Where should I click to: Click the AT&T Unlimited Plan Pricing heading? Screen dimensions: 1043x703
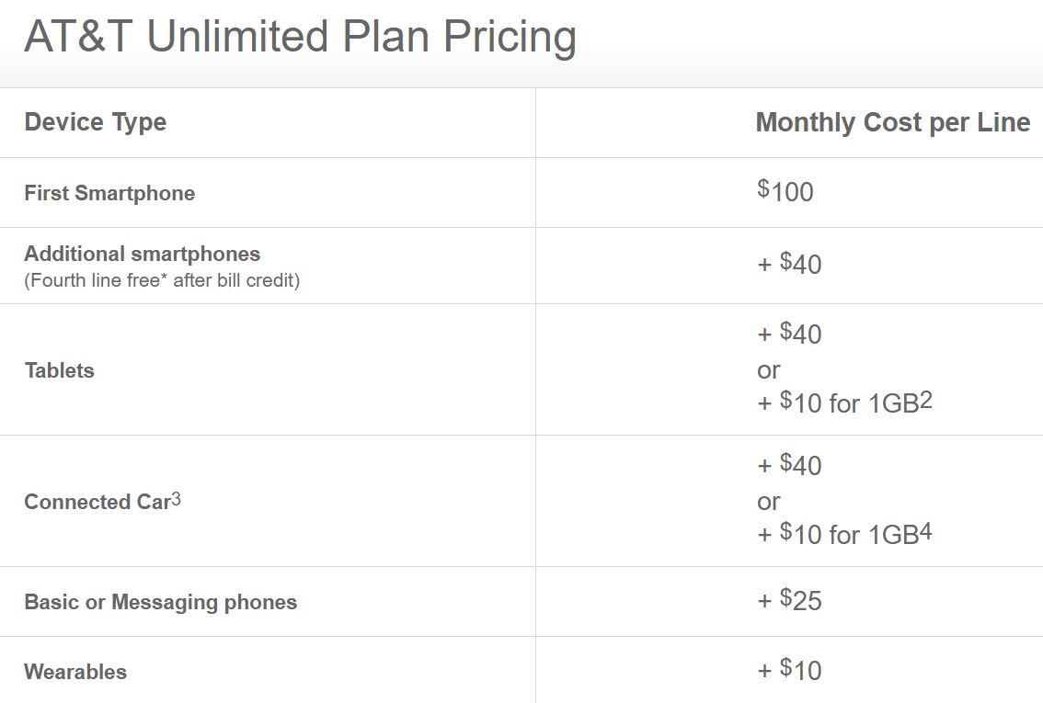[300, 37]
